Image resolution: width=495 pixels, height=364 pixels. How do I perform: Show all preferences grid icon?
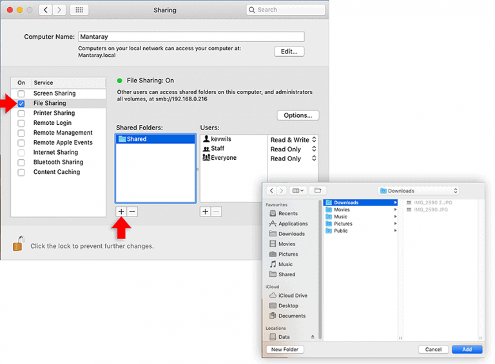click(79, 10)
